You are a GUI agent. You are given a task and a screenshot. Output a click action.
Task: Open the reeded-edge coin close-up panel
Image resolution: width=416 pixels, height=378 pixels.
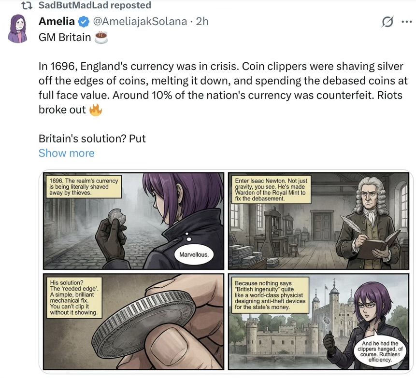133,322
